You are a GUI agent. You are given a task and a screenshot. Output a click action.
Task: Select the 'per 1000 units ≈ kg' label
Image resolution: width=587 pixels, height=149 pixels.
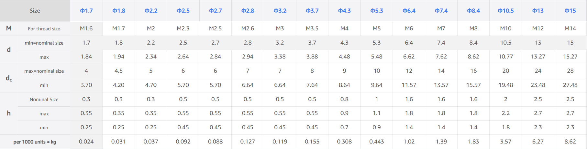pos(35,142)
